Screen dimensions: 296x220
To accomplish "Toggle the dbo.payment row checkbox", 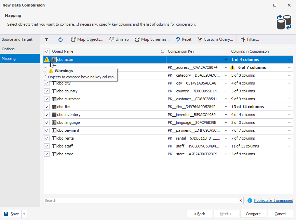I will pyautogui.click(x=47, y=130).
